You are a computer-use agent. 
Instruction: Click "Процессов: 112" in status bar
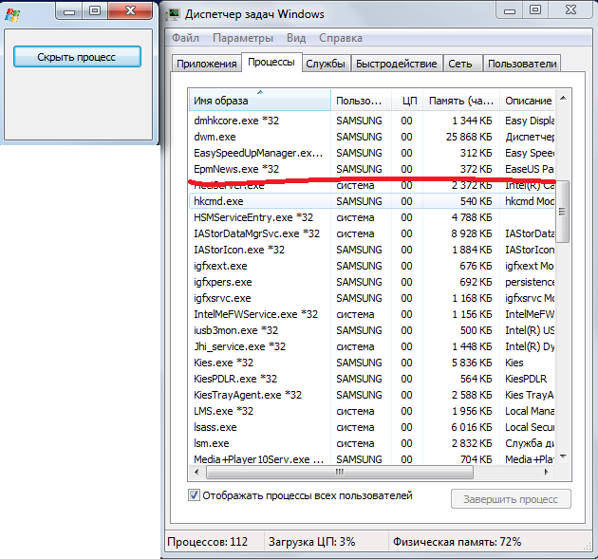208,542
